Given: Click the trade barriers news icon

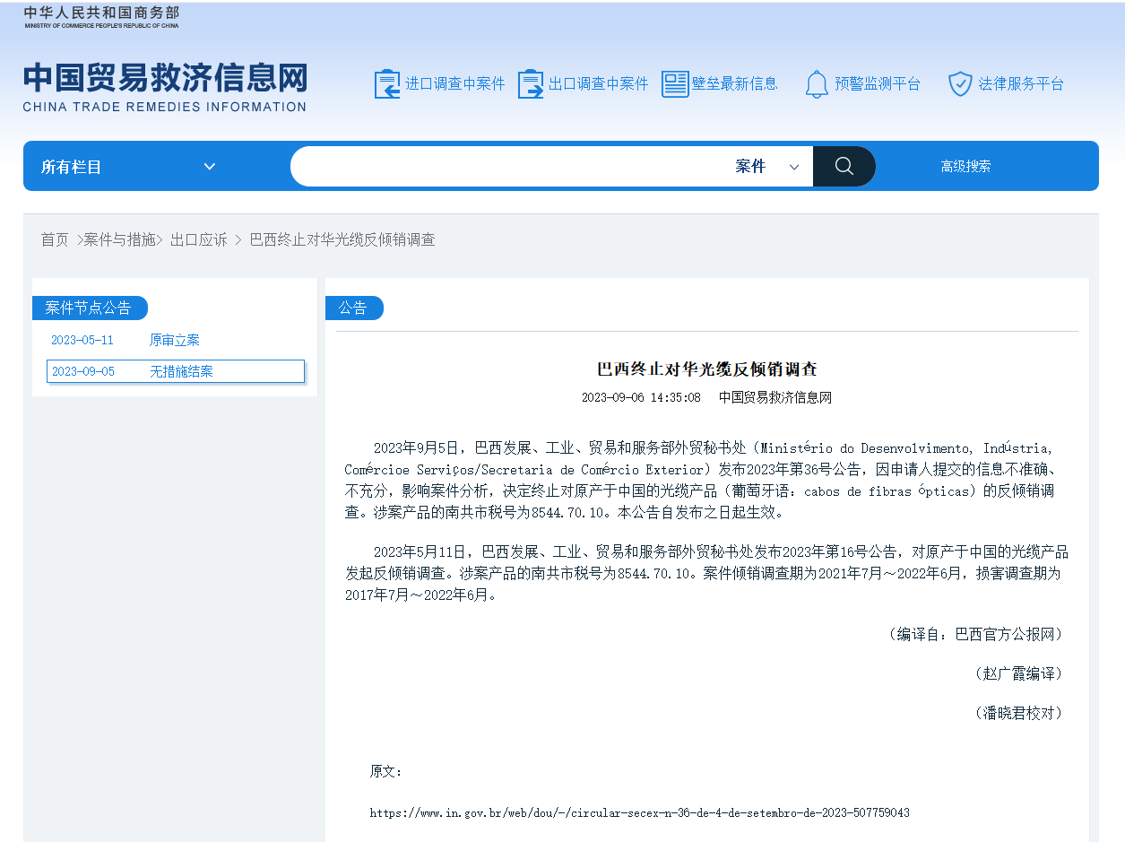Looking at the screenshot, I should pos(675,83).
